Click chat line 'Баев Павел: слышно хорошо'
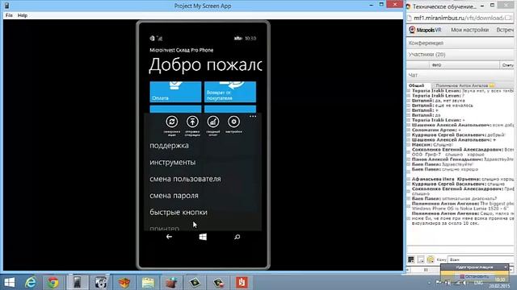 point(445,169)
